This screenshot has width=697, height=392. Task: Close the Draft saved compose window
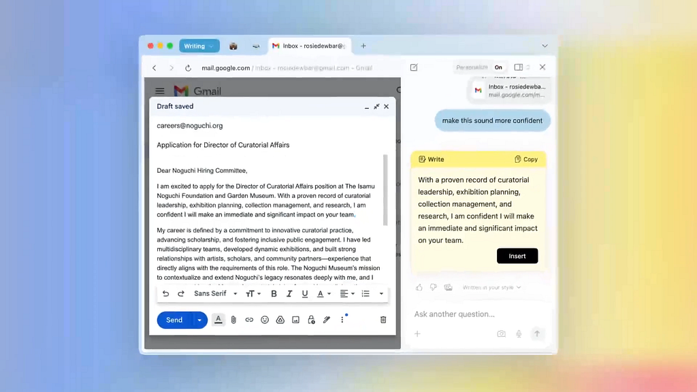coord(387,107)
